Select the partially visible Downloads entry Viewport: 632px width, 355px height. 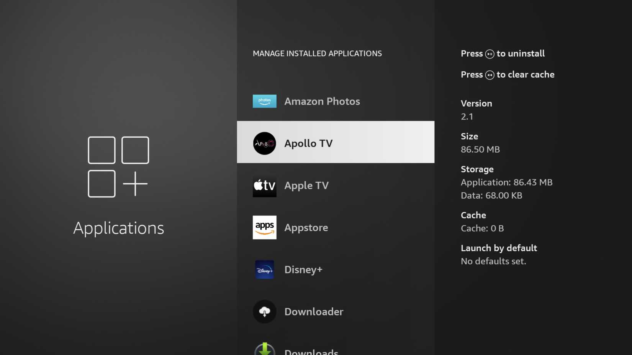click(311, 351)
